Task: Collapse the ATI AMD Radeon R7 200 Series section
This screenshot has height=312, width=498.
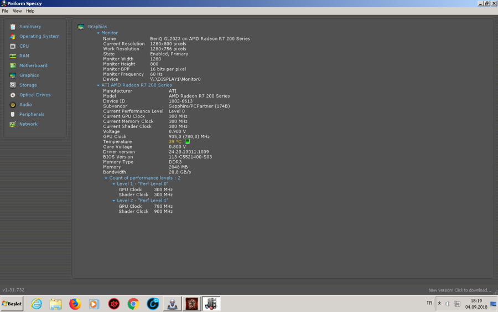Action: [98, 85]
